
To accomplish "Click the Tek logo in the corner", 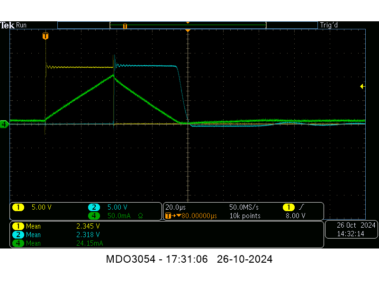I will coord(8,25).
